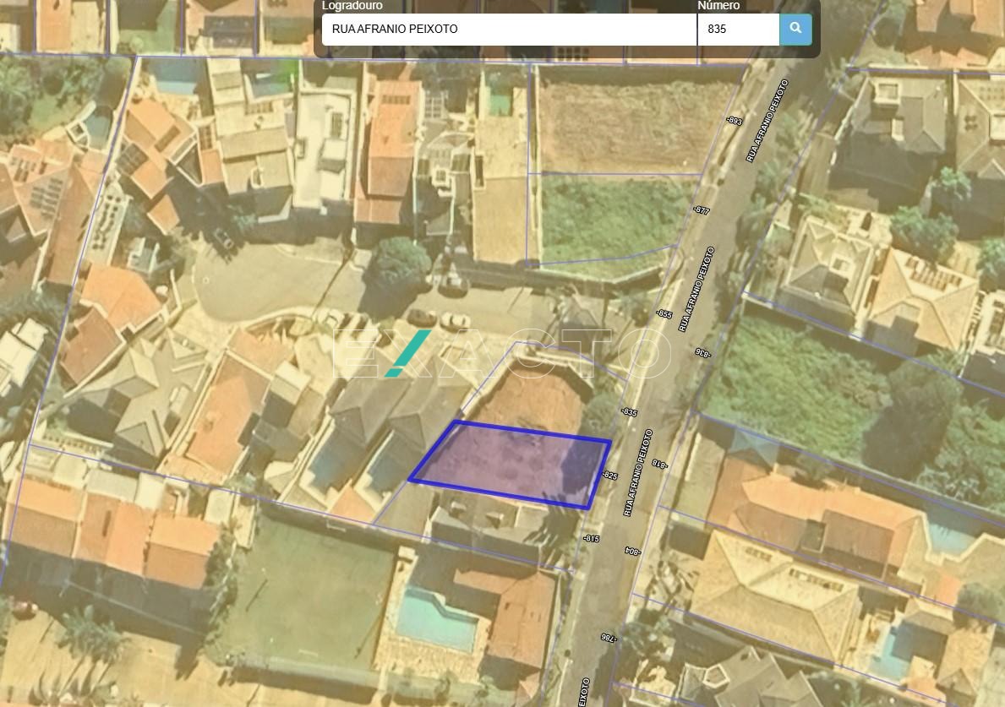Click the blue magnifier search button

[795, 29]
